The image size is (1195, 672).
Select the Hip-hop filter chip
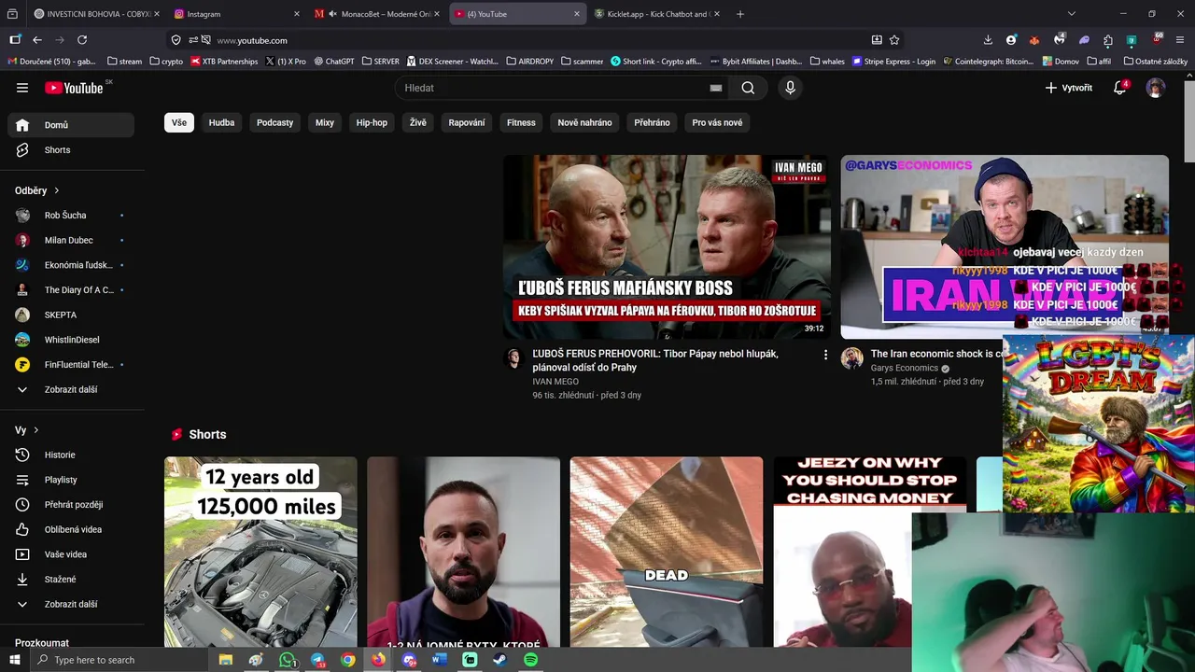click(x=372, y=122)
